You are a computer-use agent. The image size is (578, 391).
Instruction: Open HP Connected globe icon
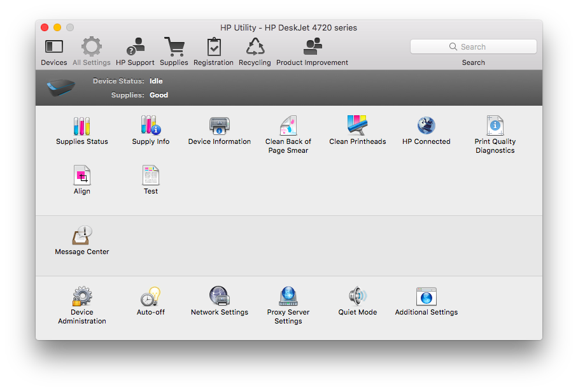point(426,126)
